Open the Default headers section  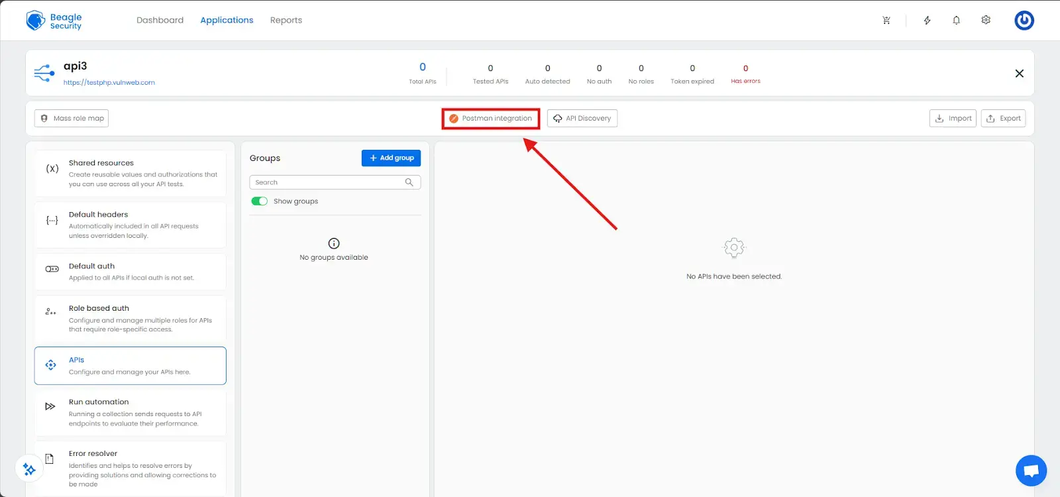tap(131, 225)
